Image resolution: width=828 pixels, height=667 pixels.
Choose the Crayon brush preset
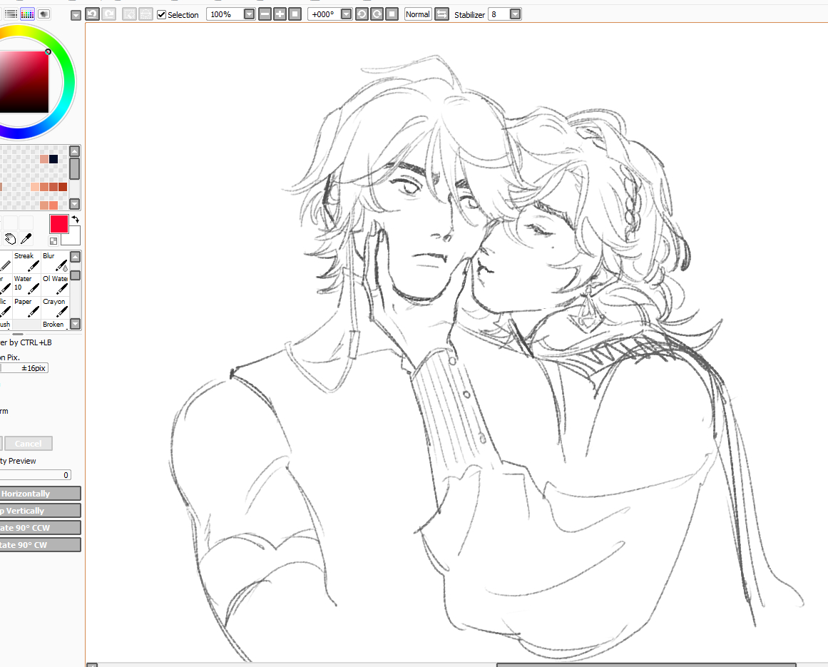[55, 307]
